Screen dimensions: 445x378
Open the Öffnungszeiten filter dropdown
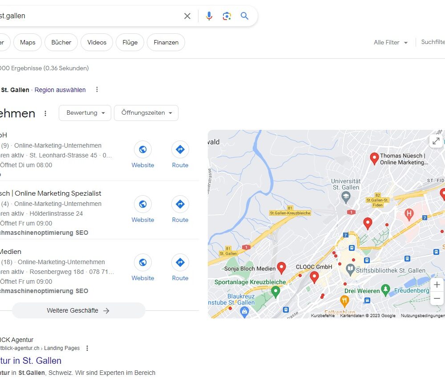point(146,113)
